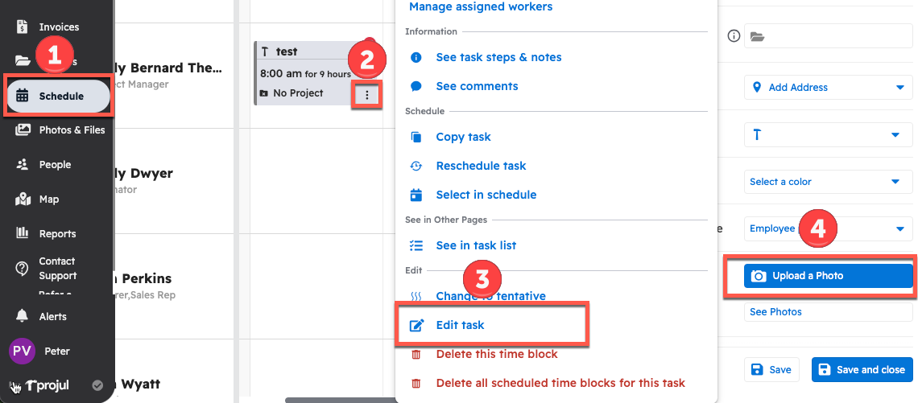Choose Copy task menu entry

[463, 137]
